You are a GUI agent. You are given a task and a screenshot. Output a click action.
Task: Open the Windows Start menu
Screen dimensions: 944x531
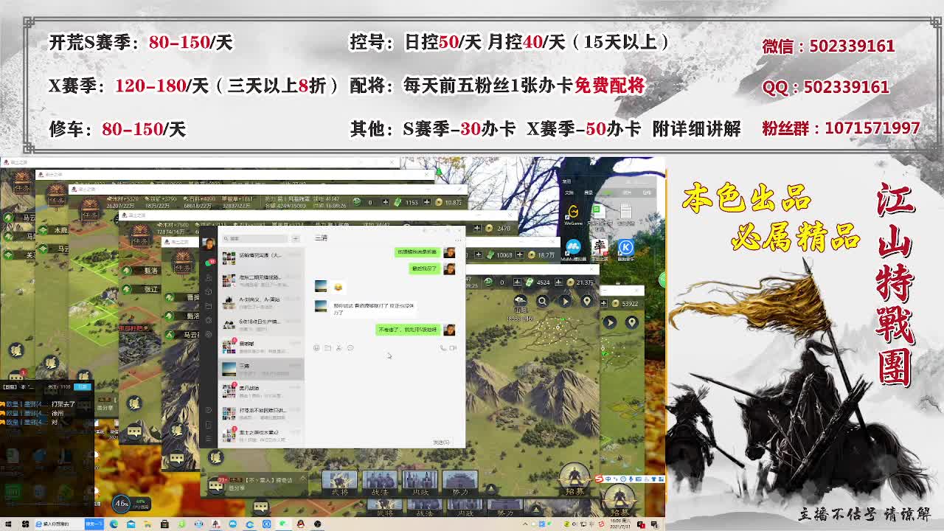[x=8, y=524]
